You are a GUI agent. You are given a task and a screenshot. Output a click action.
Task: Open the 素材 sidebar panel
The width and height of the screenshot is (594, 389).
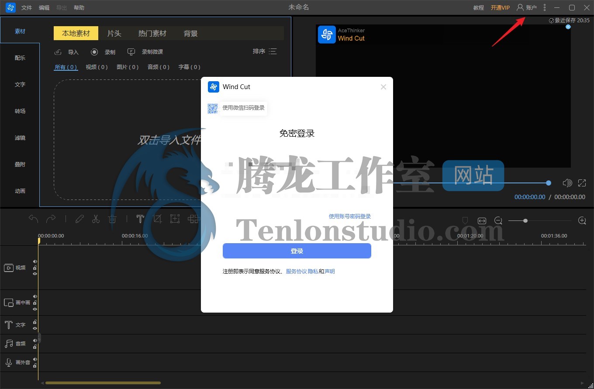(x=20, y=31)
